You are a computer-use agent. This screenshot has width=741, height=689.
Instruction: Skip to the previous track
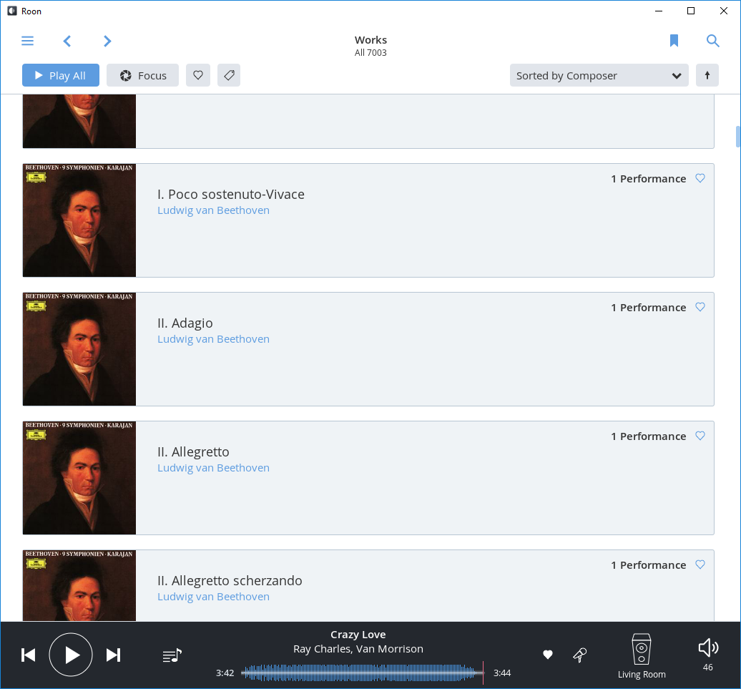point(29,655)
